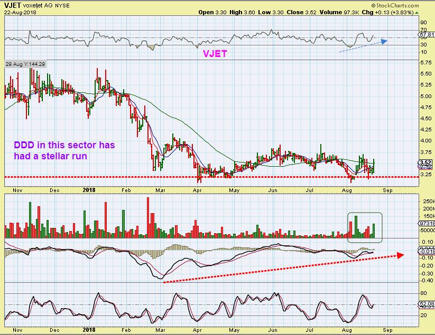Click the 'voxeljet AG' company name

tap(38, 5)
